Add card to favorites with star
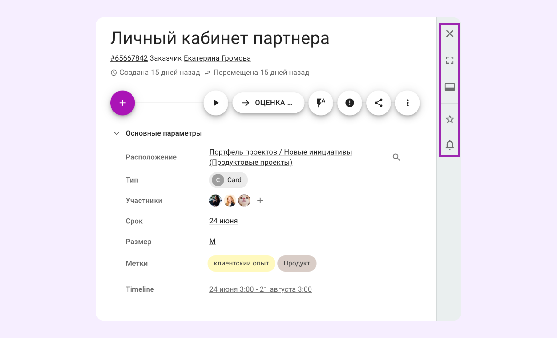557x338 pixels. pos(450,119)
